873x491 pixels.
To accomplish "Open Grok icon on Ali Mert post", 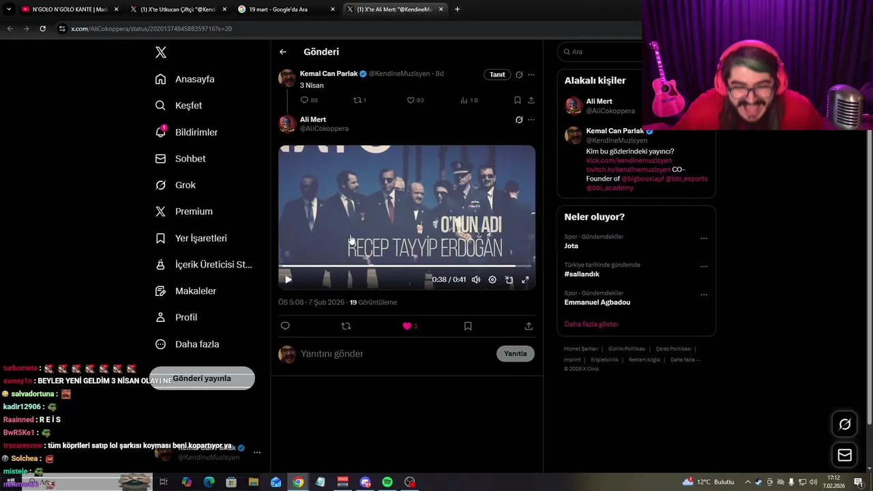I will pos(519,120).
